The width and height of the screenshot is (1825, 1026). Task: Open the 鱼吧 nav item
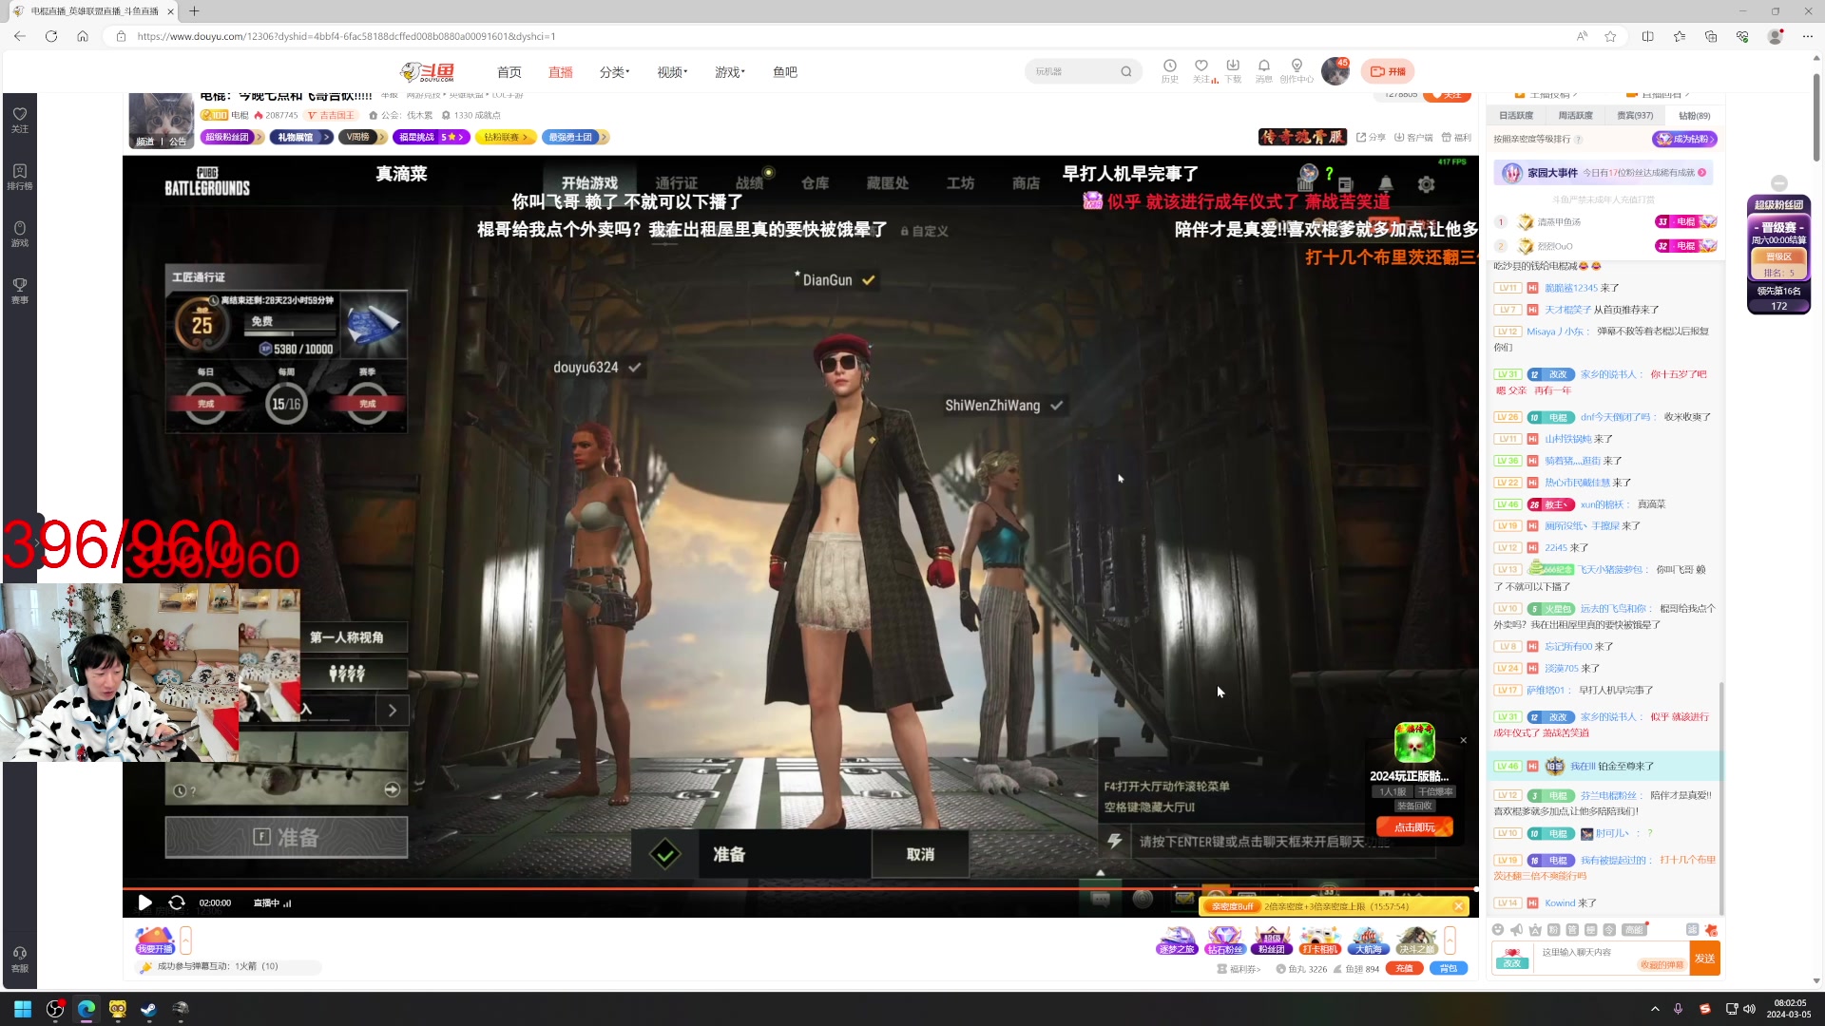[785, 72]
